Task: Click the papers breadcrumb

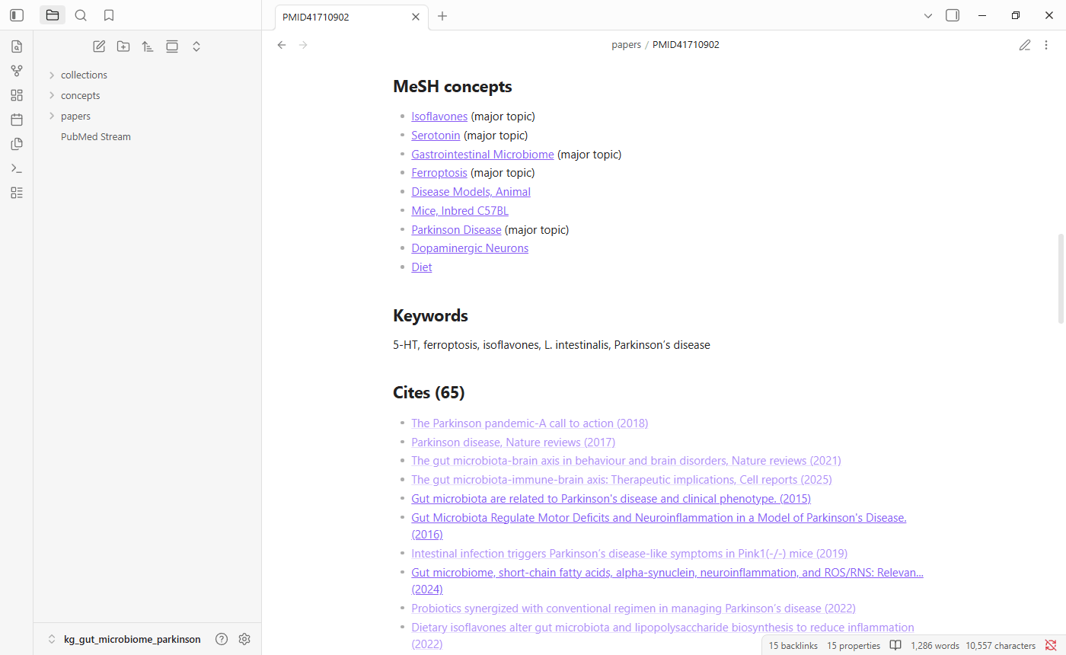Action: click(626, 45)
